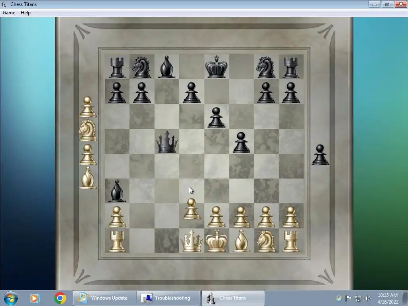
Task: Select the white queen on d1
Action: 192,241
